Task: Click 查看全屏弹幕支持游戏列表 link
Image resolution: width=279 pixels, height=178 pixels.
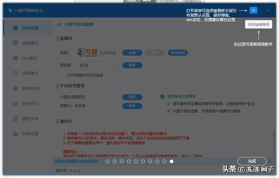Action: (x=78, y=161)
